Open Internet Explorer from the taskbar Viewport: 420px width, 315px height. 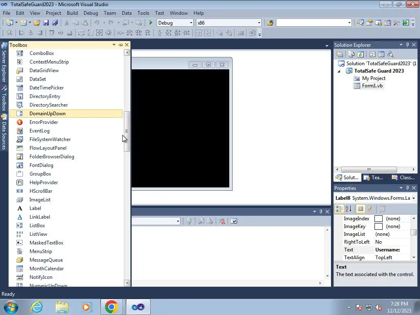[37, 307]
